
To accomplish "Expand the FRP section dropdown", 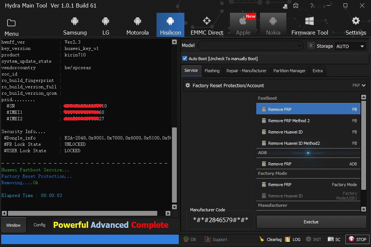I will (363, 85).
